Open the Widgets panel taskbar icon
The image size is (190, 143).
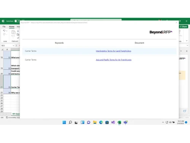(82, 122)
